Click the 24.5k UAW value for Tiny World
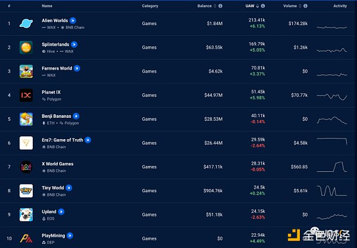357x248 pixels. pos(259,187)
